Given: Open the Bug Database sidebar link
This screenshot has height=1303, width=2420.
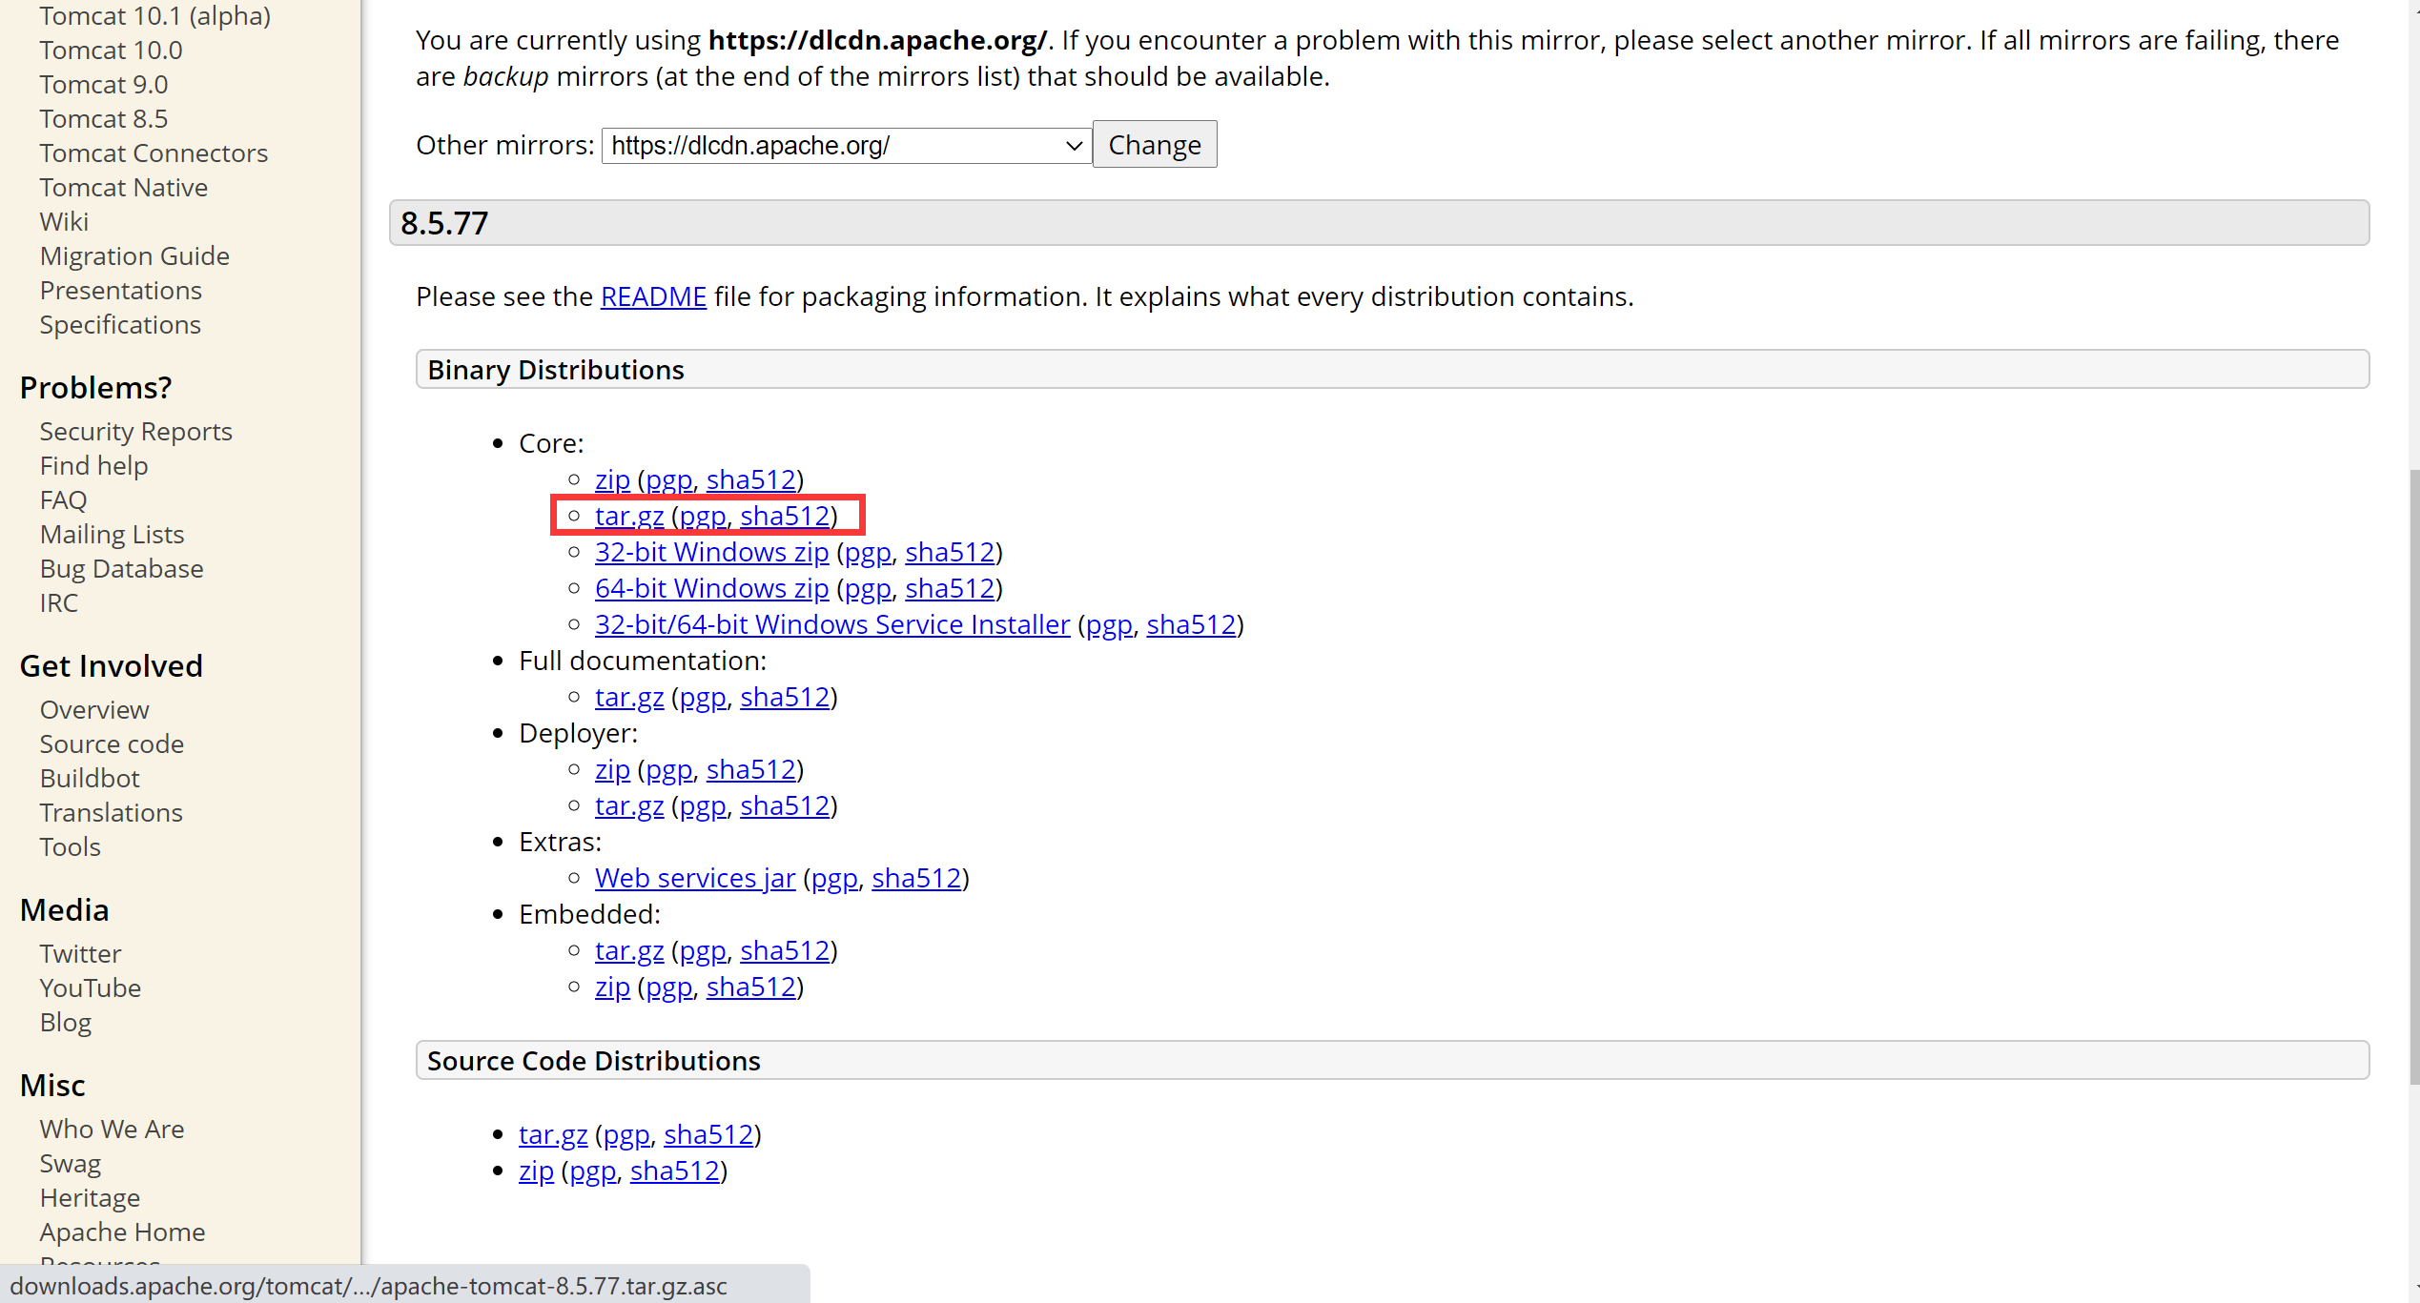Looking at the screenshot, I should click(x=121, y=569).
